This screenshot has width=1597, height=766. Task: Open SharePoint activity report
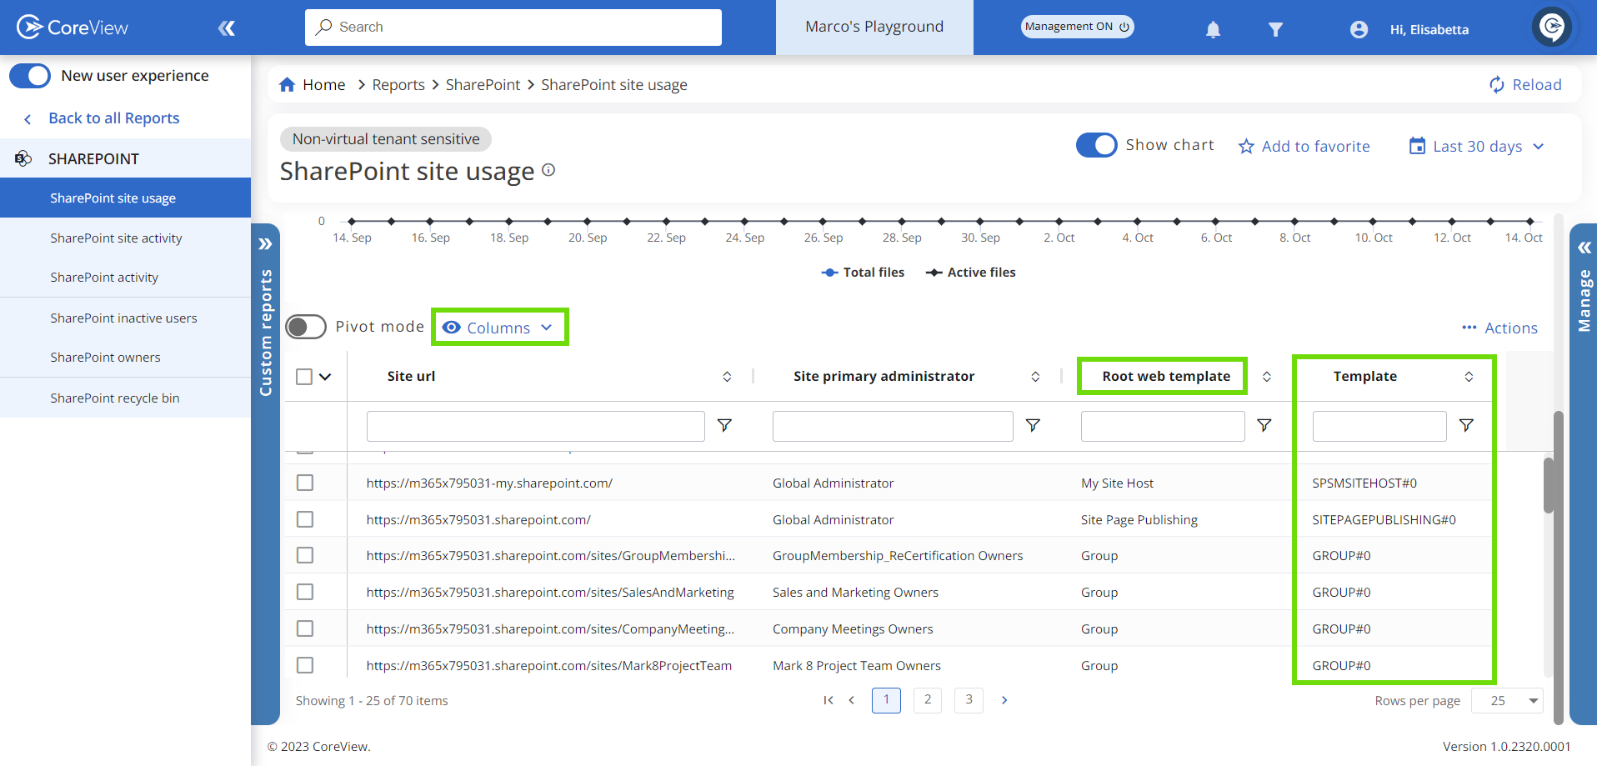(104, 278)
